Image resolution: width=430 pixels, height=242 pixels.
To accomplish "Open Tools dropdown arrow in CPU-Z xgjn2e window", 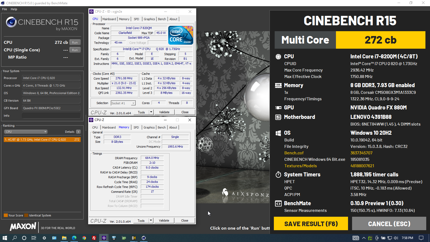I will (x=151, y=112).
